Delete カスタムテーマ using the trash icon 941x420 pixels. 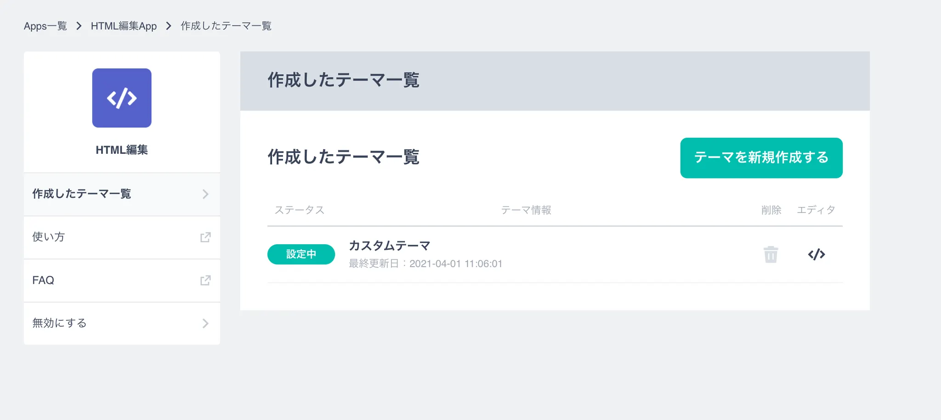click(771, 254)
